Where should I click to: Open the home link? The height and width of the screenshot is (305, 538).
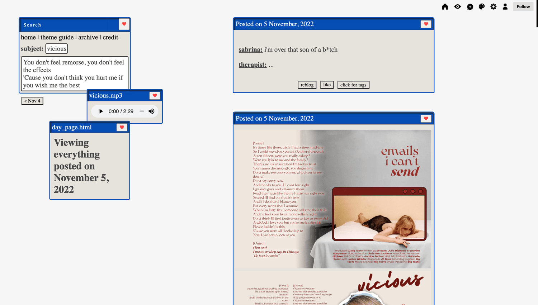coord(28,37)
